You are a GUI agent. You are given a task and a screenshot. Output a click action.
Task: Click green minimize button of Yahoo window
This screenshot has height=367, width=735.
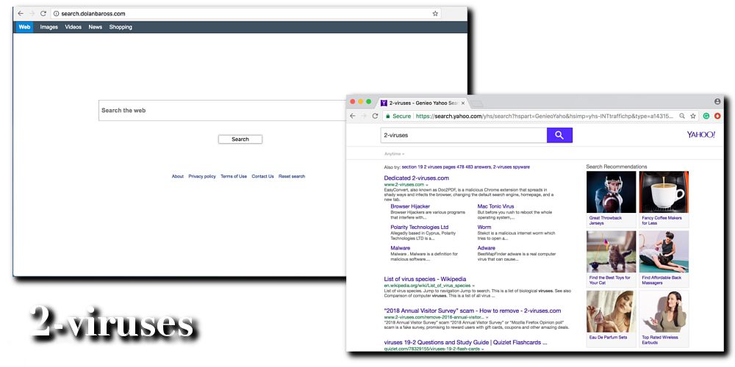click(x=368, y=101)
